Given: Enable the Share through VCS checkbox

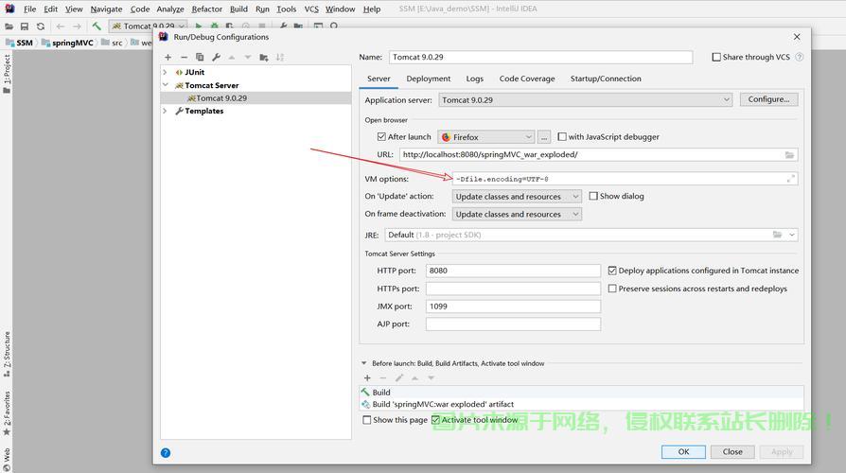Looking at the screenshot, I should pos(716,57).
